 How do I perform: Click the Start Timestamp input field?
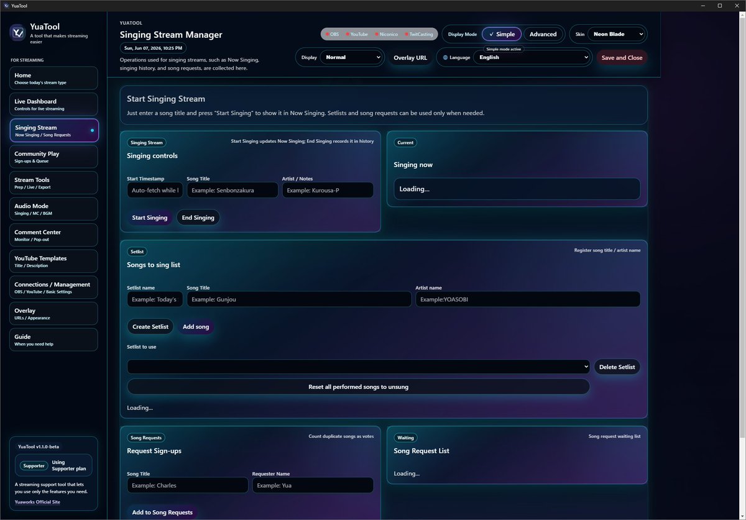click(155, 190)
